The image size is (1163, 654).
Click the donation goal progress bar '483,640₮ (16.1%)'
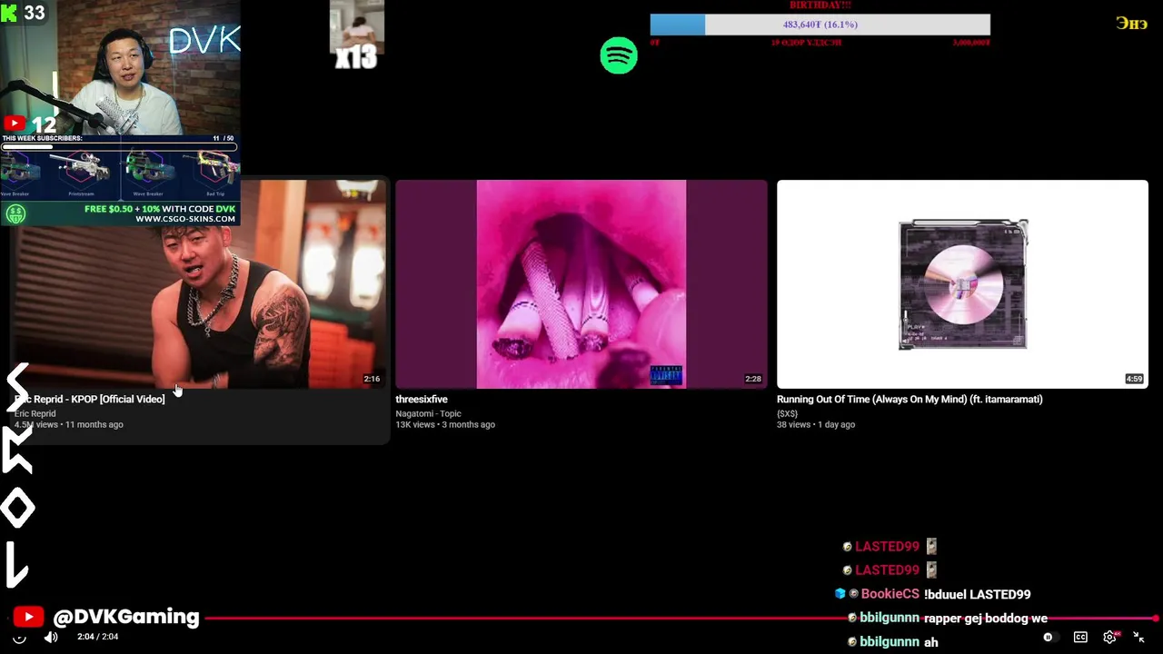tap(820, 25)
